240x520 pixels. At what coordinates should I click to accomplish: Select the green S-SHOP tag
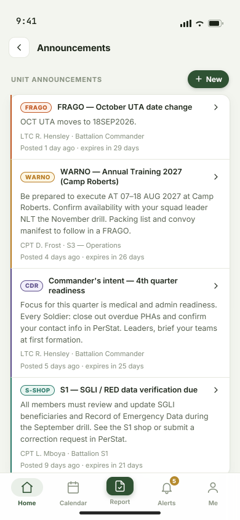[x=38, y=391]
